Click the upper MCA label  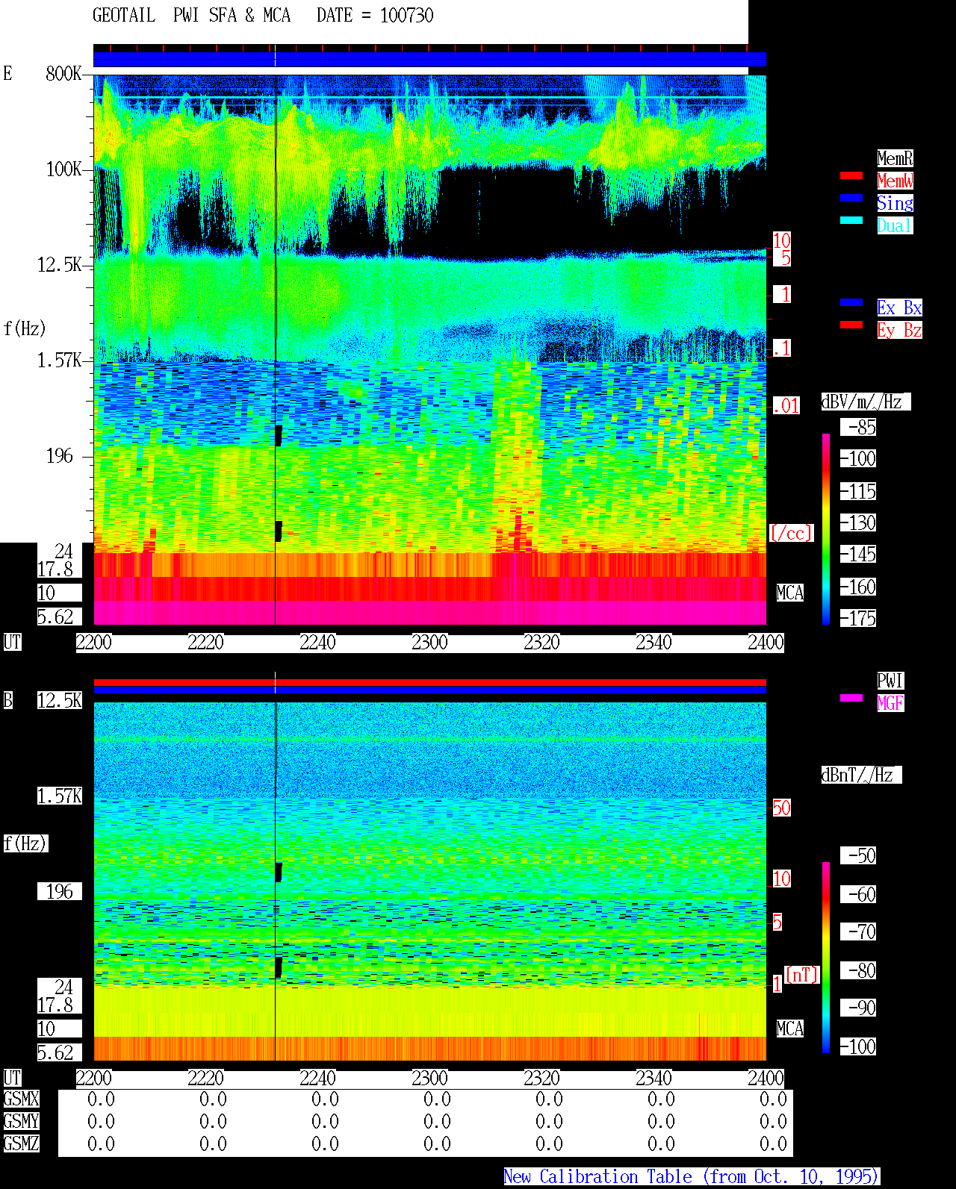point(789,593)
